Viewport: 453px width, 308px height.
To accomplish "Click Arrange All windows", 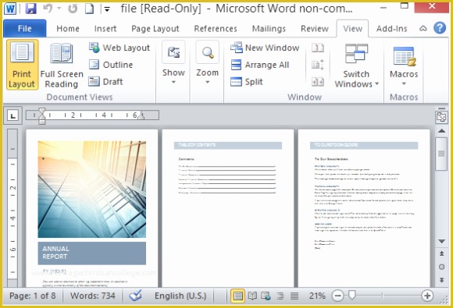I will (259, 65).
